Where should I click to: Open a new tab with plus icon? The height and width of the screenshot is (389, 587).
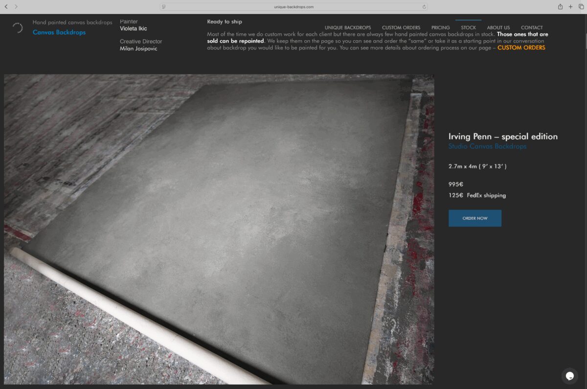click(x=570, y=6)
